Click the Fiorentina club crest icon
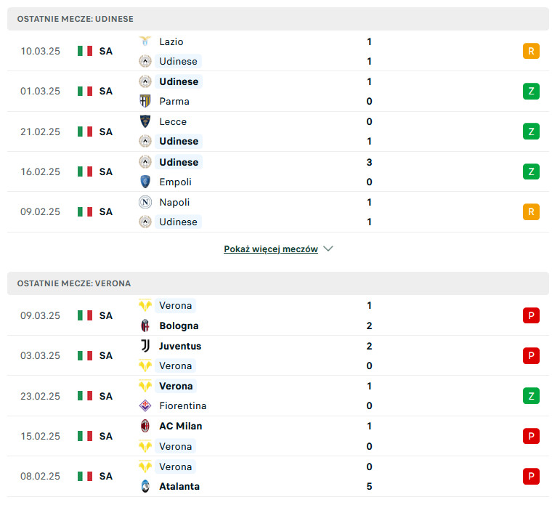Screen dimensions: 552x505 pos(145,405)
